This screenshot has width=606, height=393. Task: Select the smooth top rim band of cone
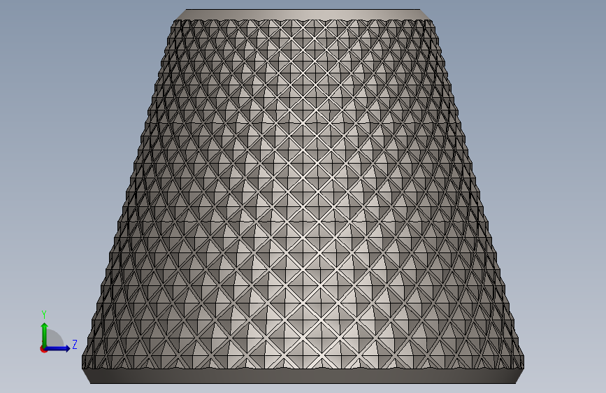click(303, 15)
